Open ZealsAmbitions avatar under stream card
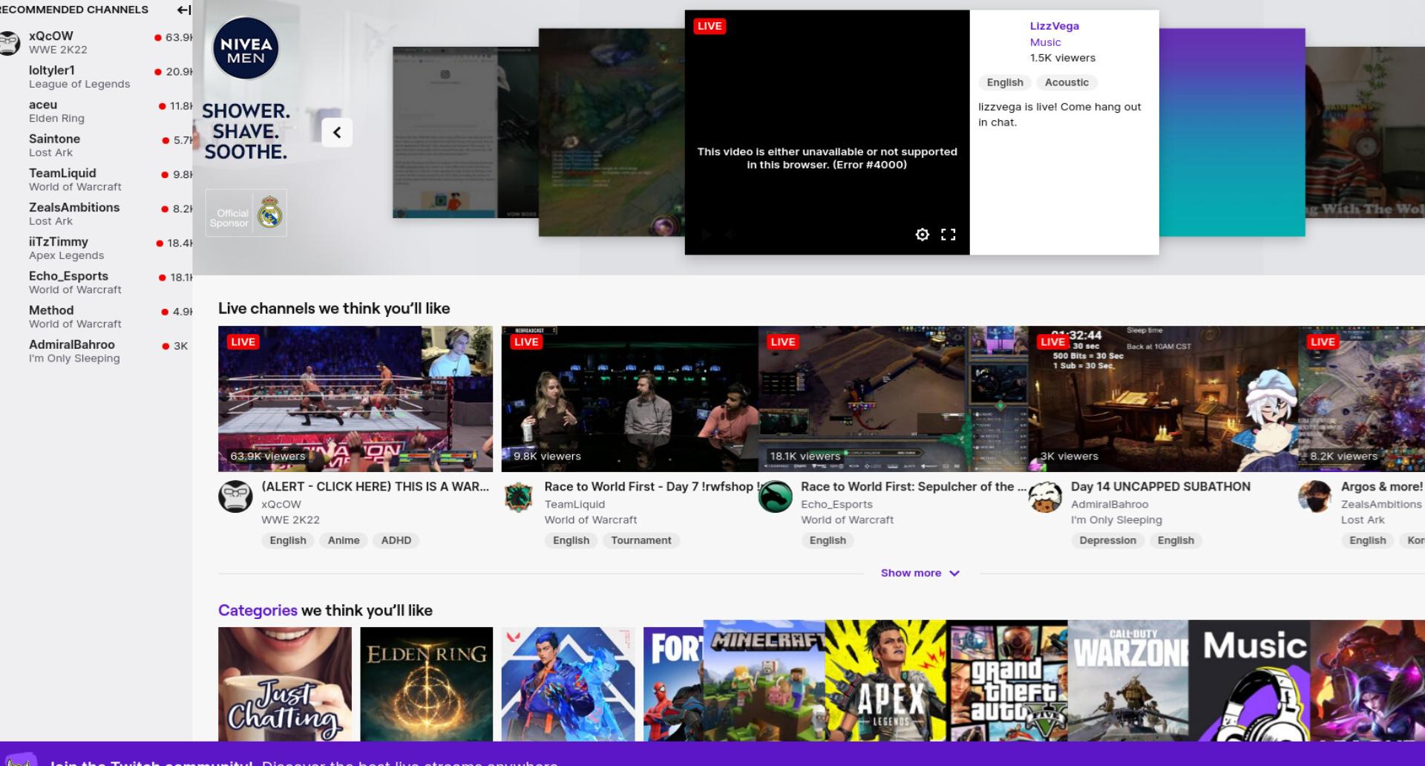Screen dimensions: 1425x766 [1314, 497]
